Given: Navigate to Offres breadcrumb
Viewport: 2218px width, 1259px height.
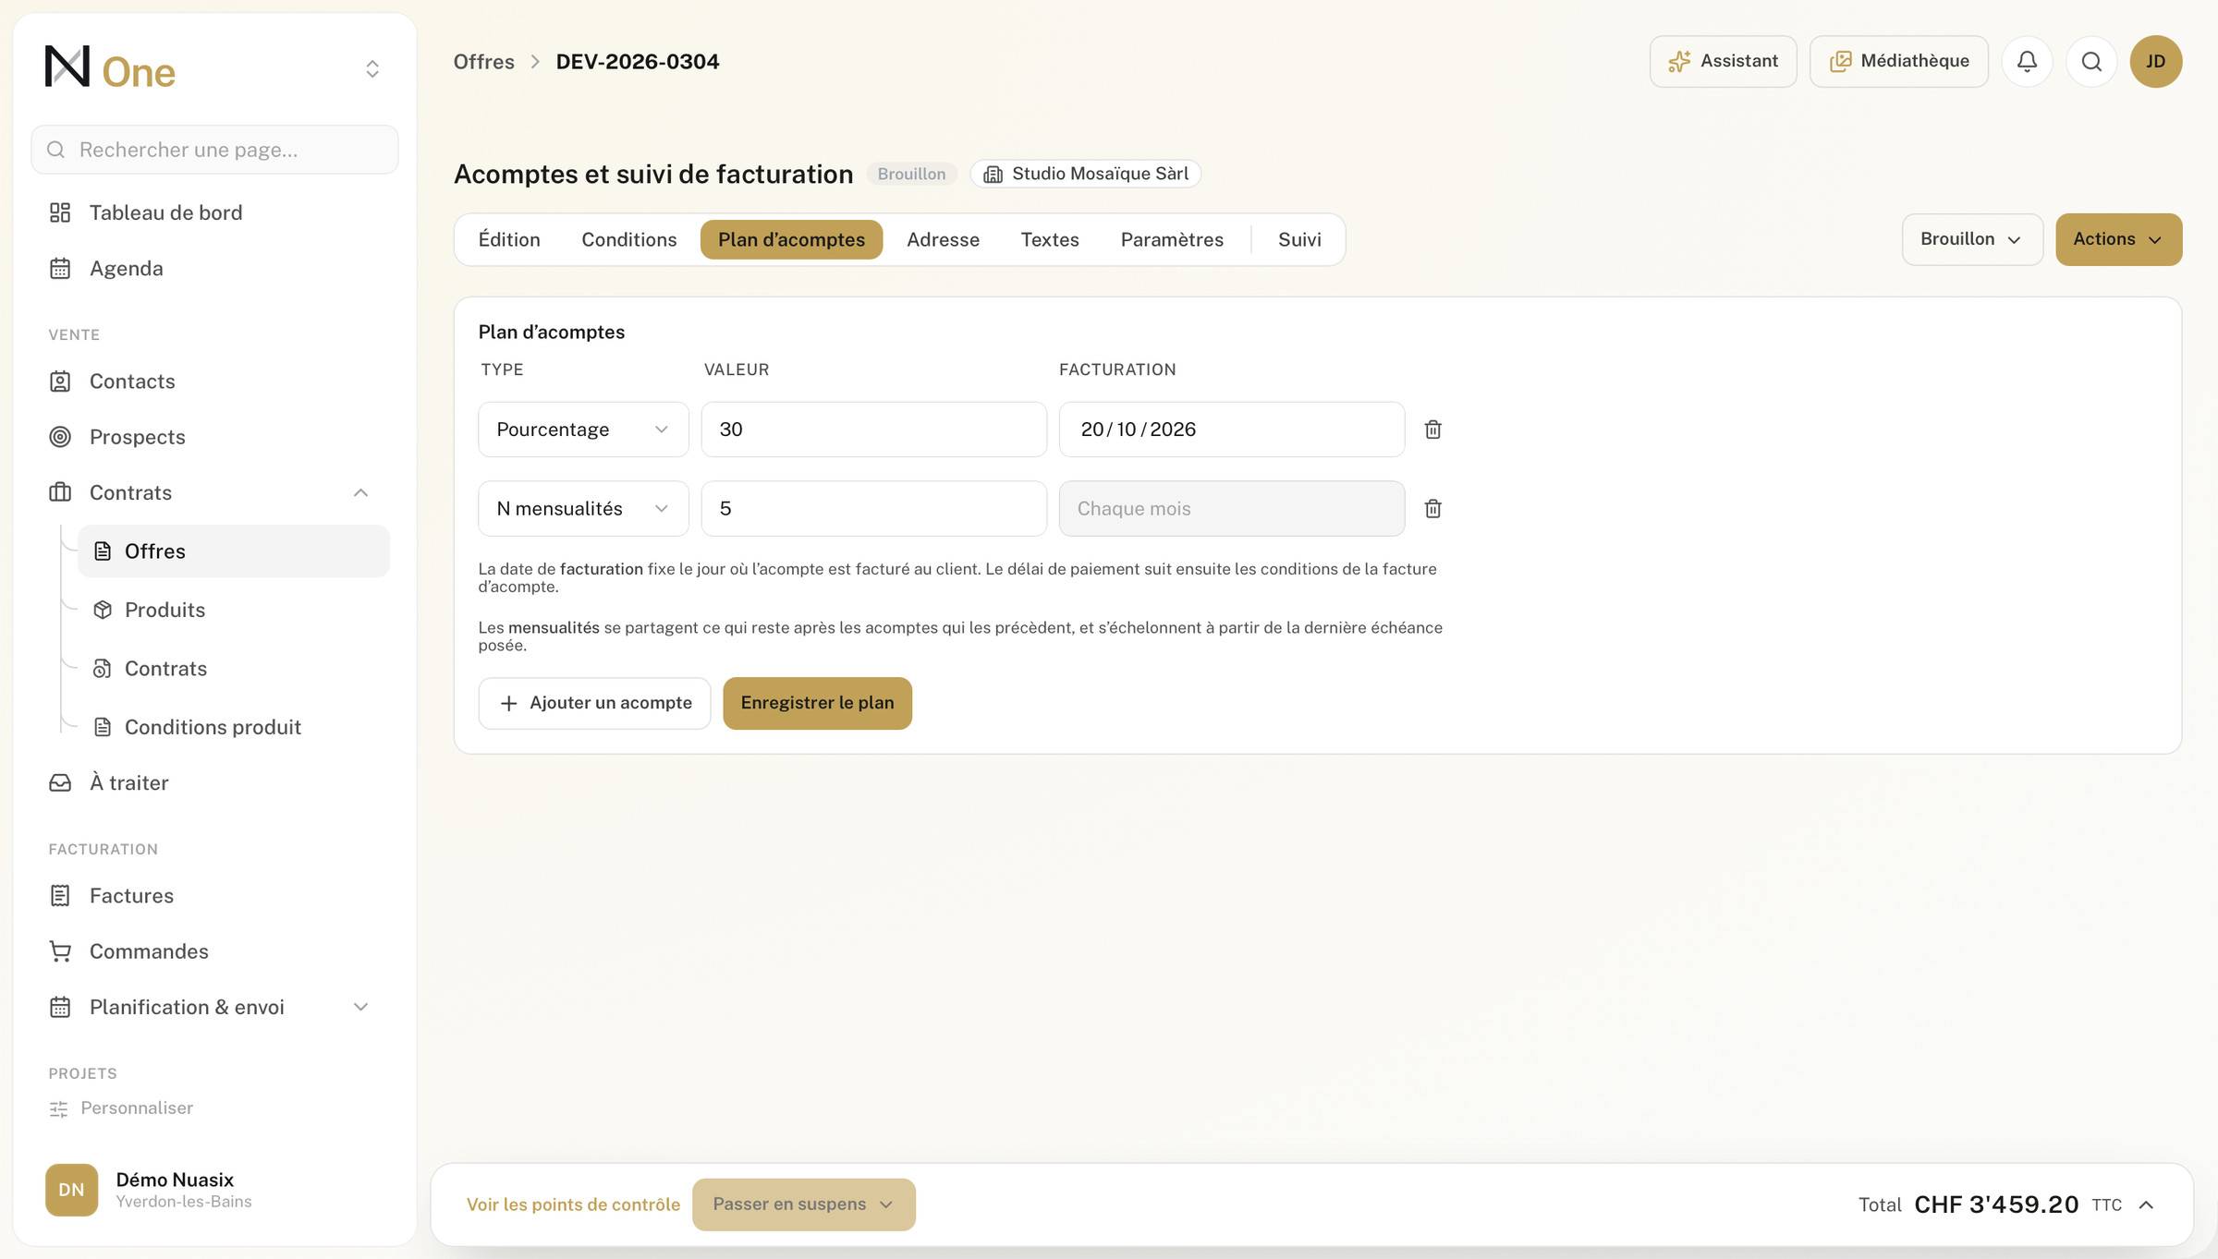Looking at the screenshot, I should click(483, 62).
